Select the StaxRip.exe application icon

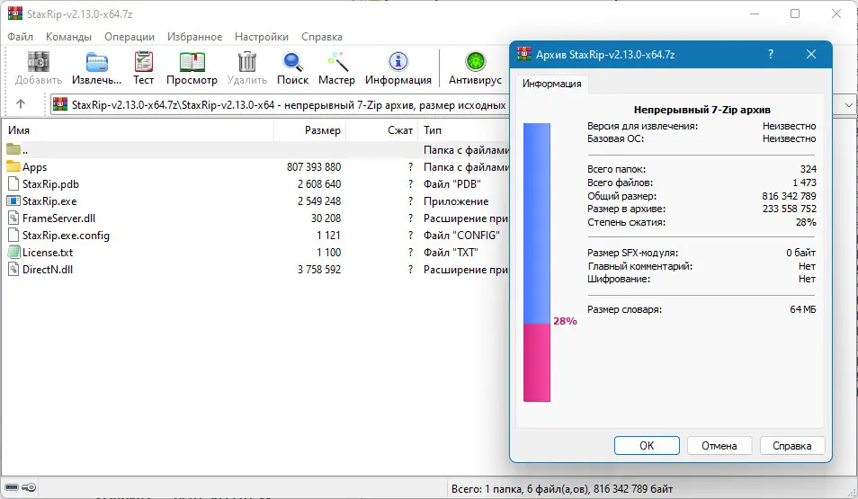click(x=13, y=200)
